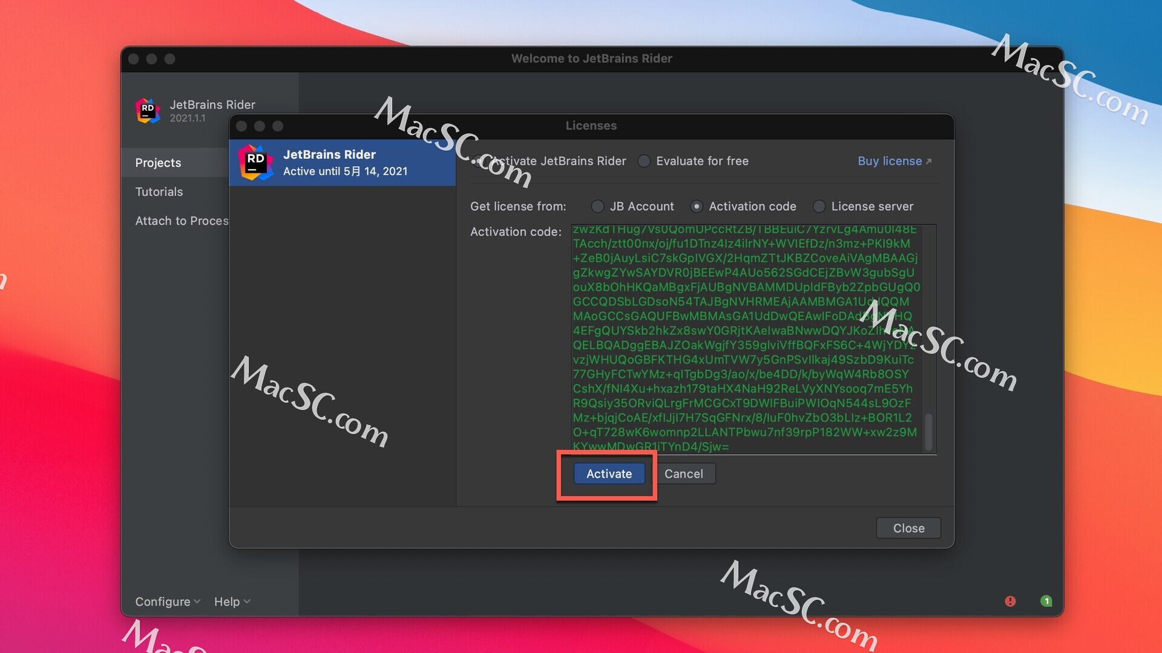Click Licenses dialog red close dot
This screenshot has height=653, width=1162.
point(241,126)
